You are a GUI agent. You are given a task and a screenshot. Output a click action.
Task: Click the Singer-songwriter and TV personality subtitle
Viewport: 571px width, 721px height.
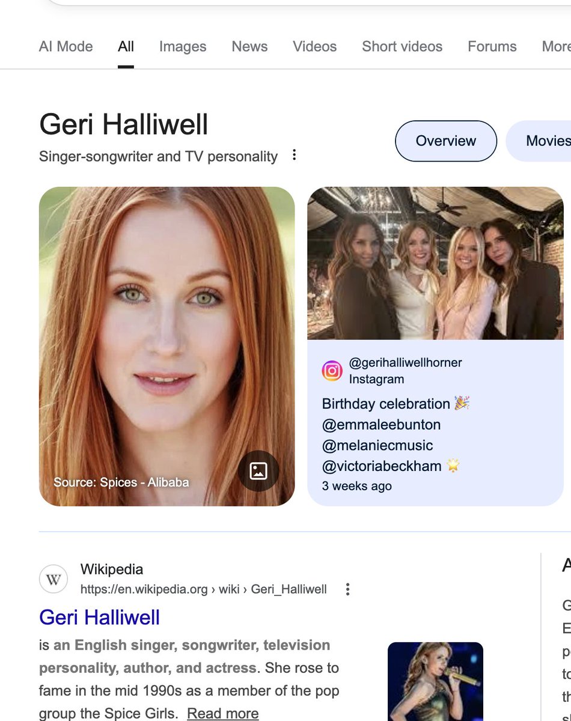tap(159, 157)
